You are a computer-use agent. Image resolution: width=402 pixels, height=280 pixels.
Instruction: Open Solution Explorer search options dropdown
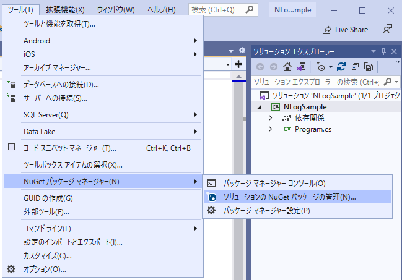coord(396,82)
